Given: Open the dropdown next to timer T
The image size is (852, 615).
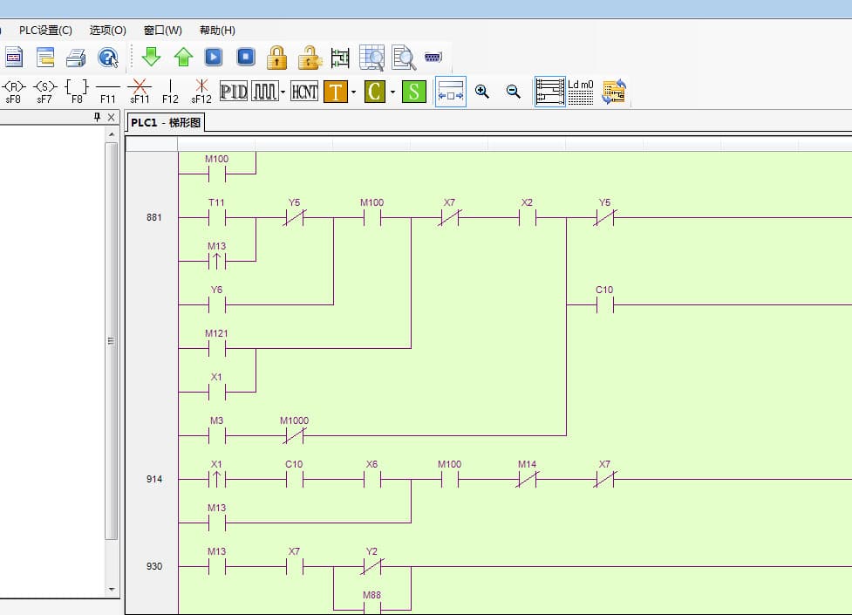Looking at the screenshot, I should [x=353, y=92].
